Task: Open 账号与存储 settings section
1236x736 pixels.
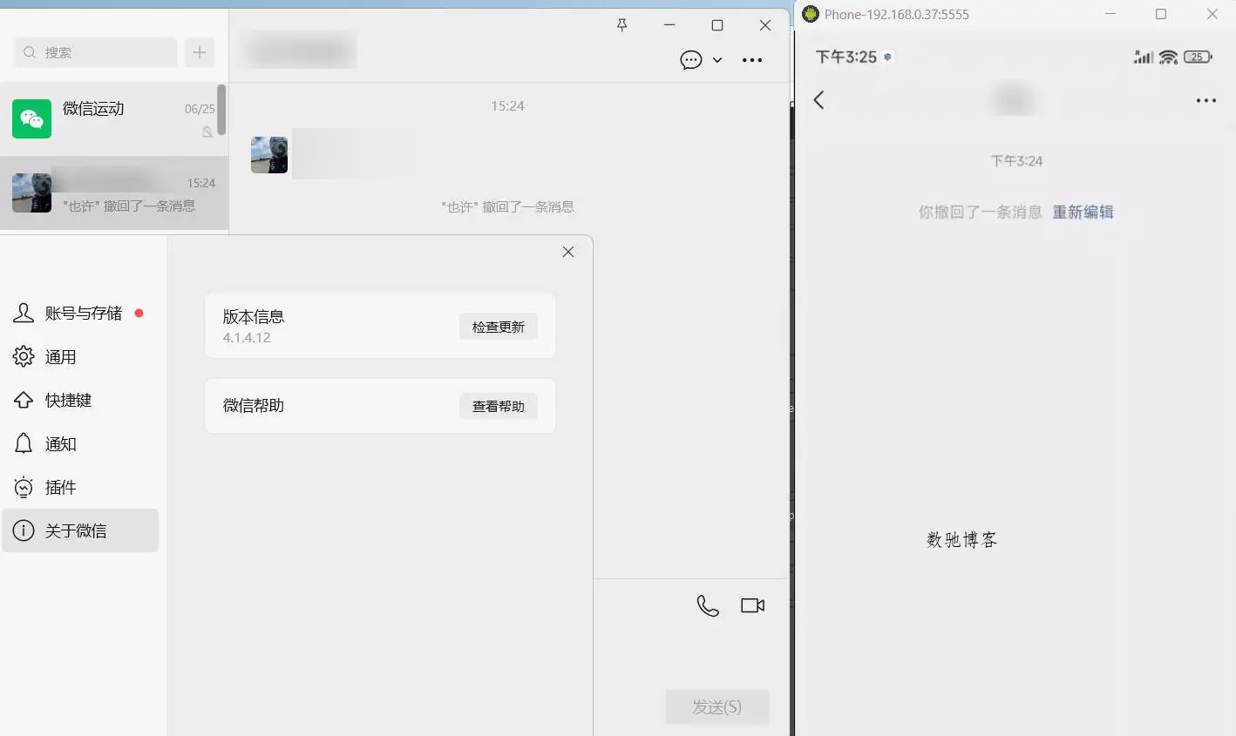Action: [80, 313]
